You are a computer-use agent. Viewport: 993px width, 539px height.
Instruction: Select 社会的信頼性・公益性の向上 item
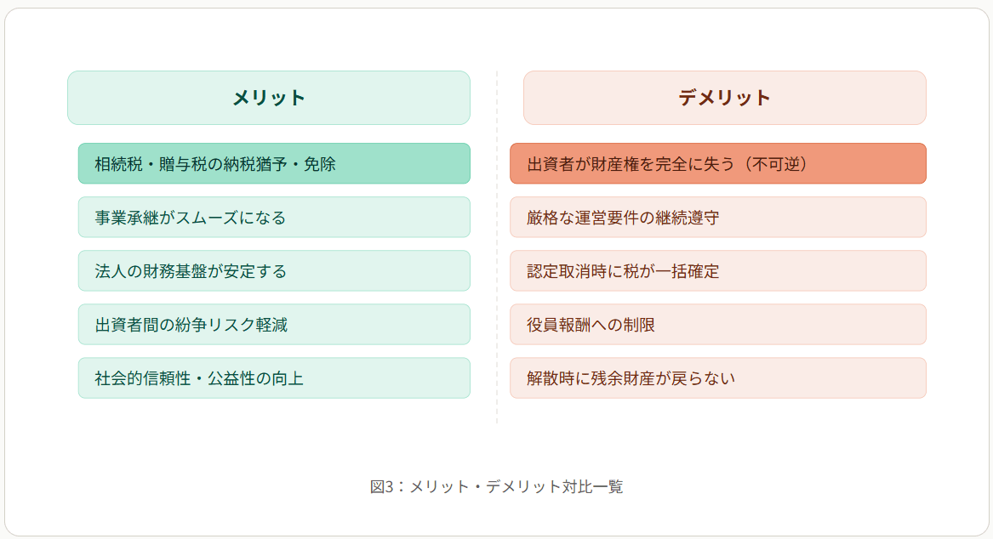pos(273,378)
